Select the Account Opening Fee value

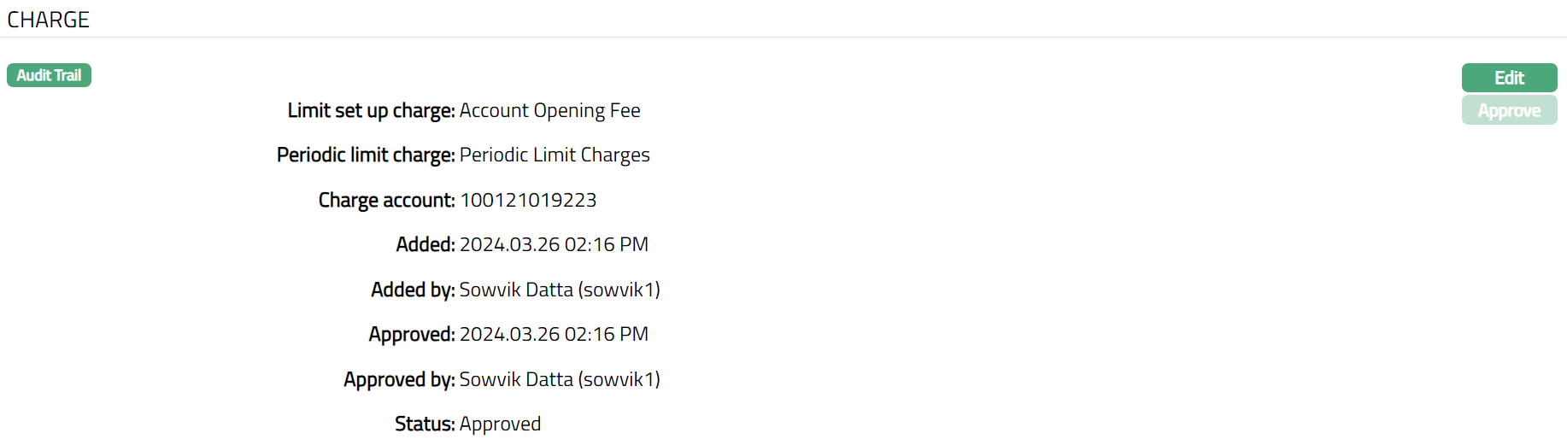click(549, 111)
